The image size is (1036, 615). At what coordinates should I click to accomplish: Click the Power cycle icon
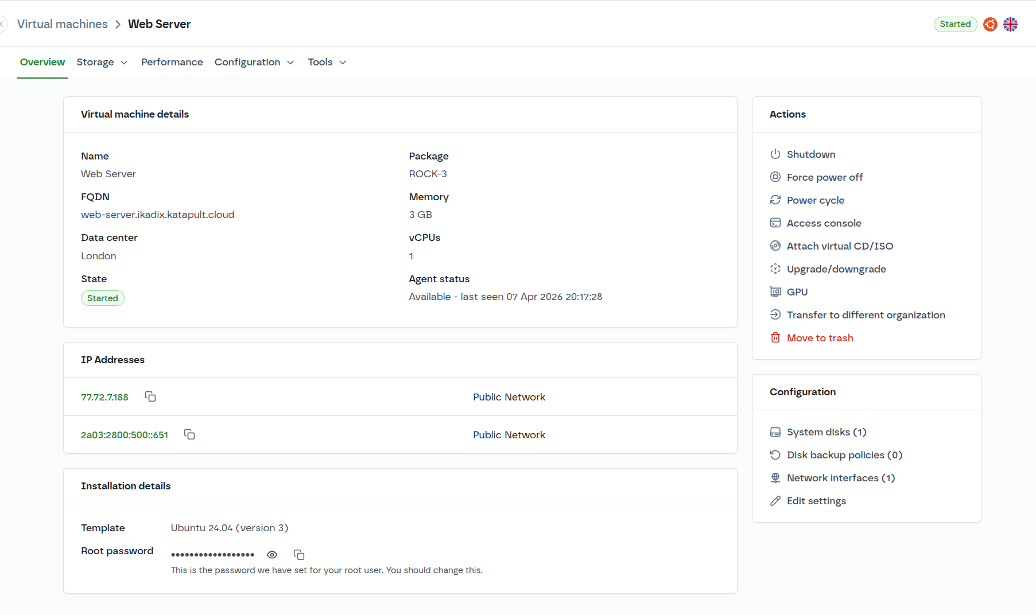tap(775, 200)
